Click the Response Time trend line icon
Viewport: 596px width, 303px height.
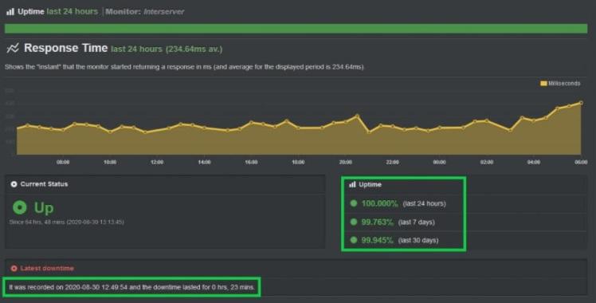click(13, 49)
